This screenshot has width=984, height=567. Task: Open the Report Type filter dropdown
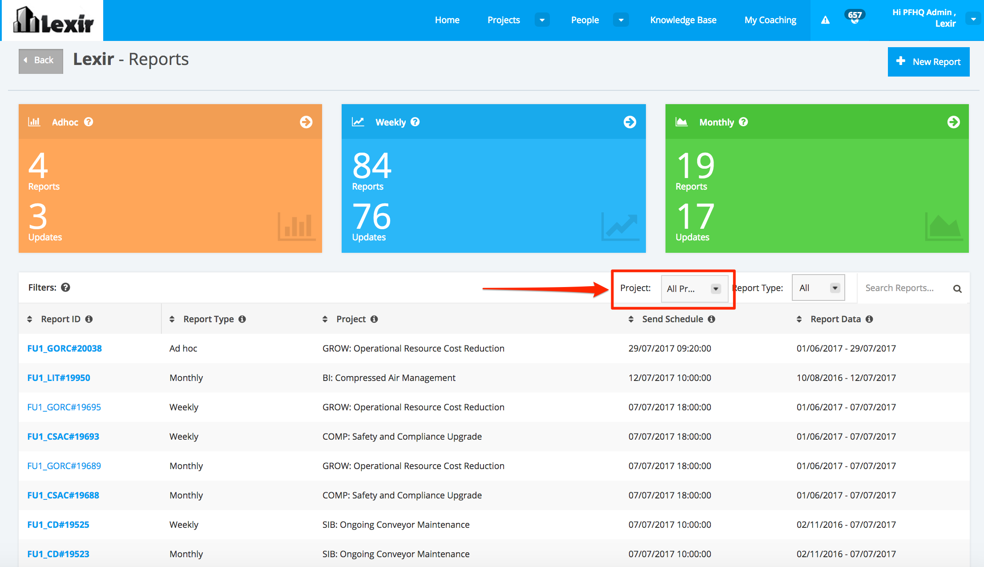(818, 288)
